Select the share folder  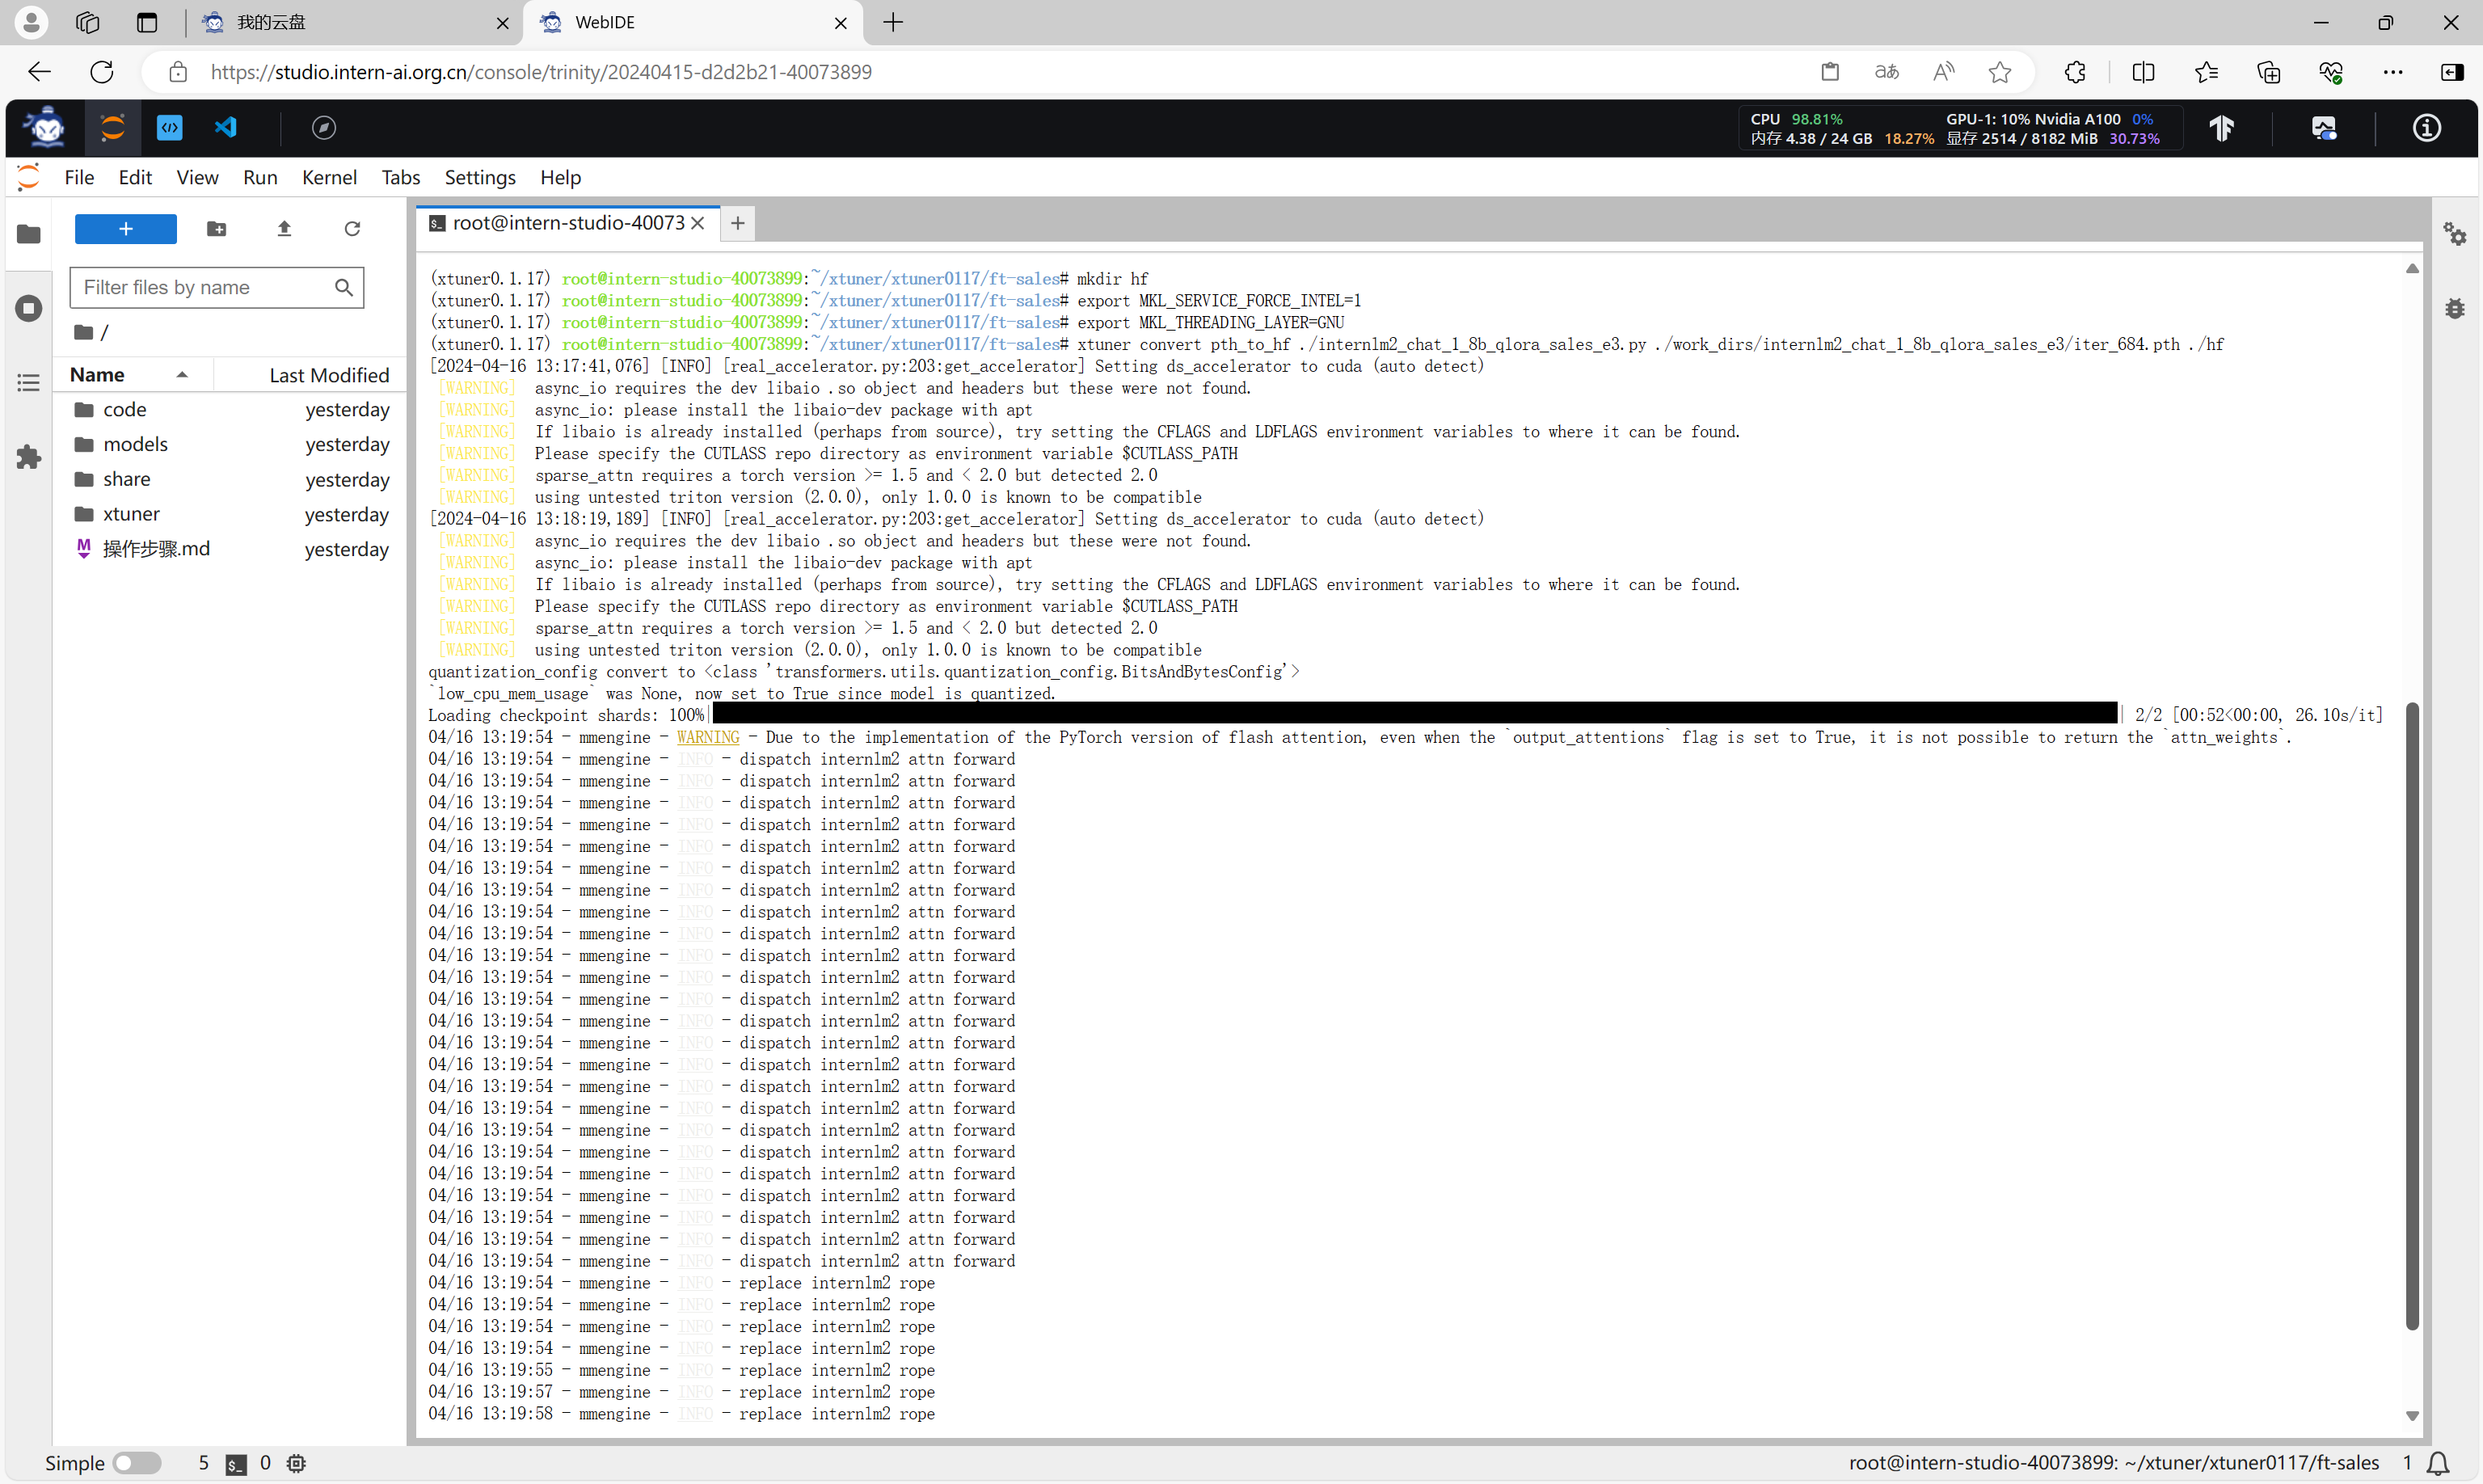[230, 479]
